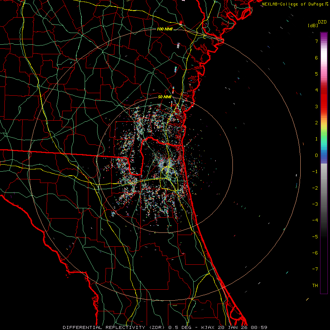Click the 50 NMI range ring label

tap(165, 97)
